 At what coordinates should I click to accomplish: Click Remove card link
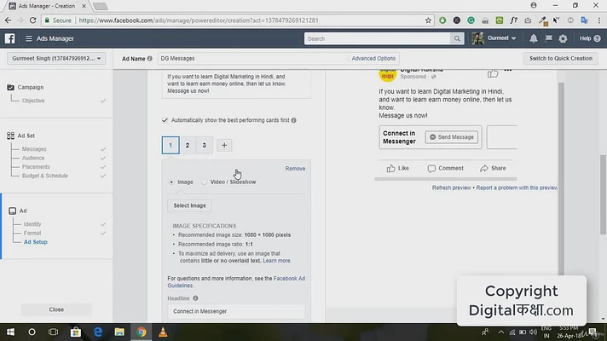[295, 169]
